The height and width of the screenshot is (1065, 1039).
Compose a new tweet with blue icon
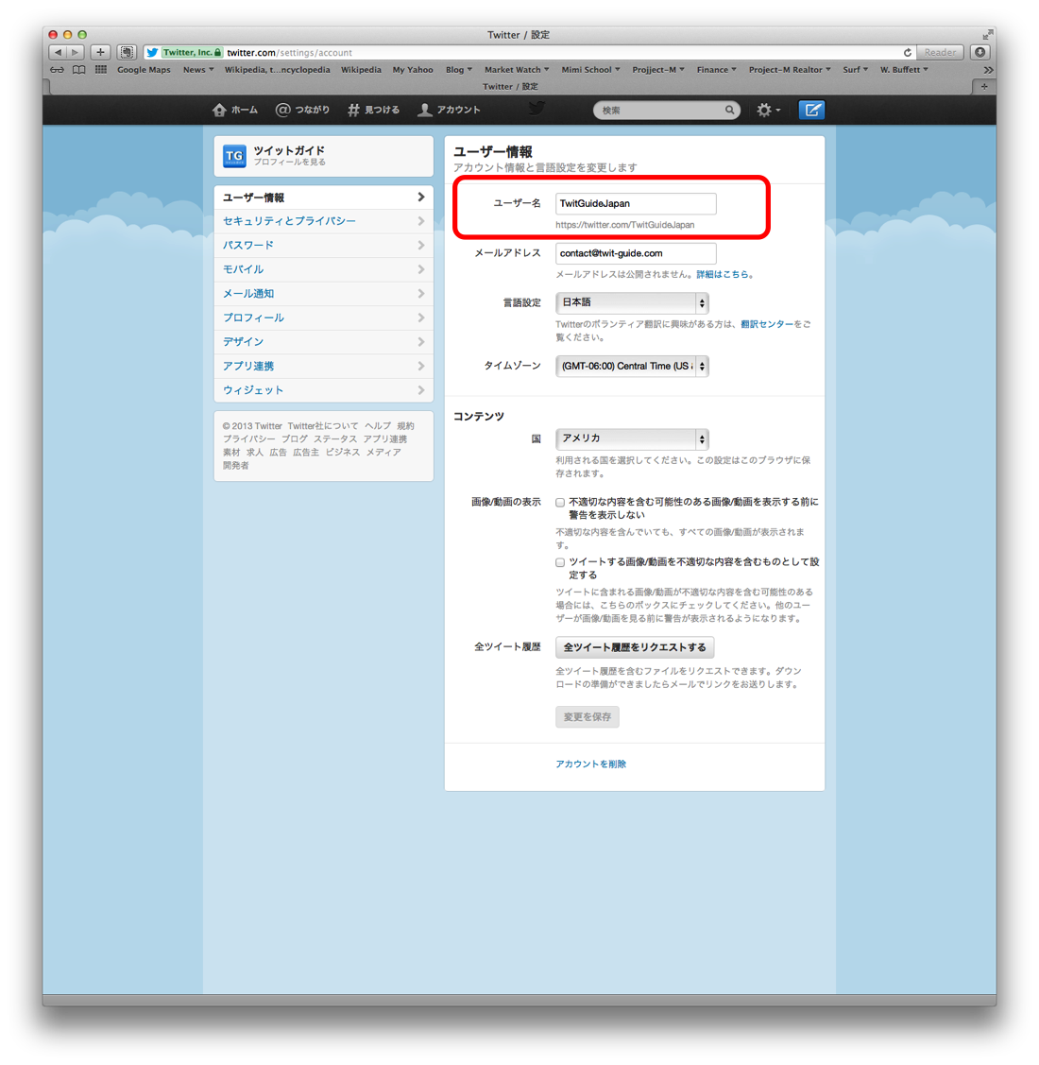click(x=811, y=110)
